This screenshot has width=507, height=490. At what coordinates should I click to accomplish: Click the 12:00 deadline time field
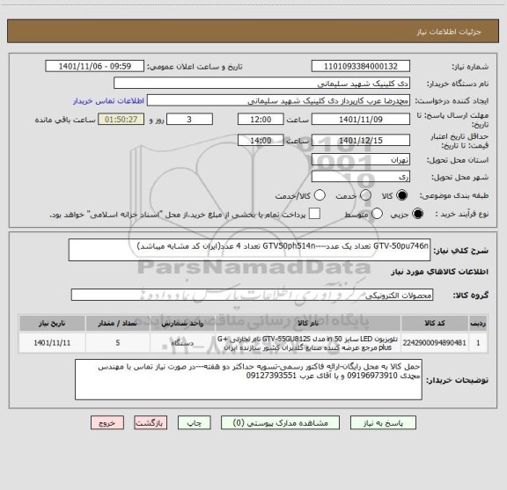point(261,120)
